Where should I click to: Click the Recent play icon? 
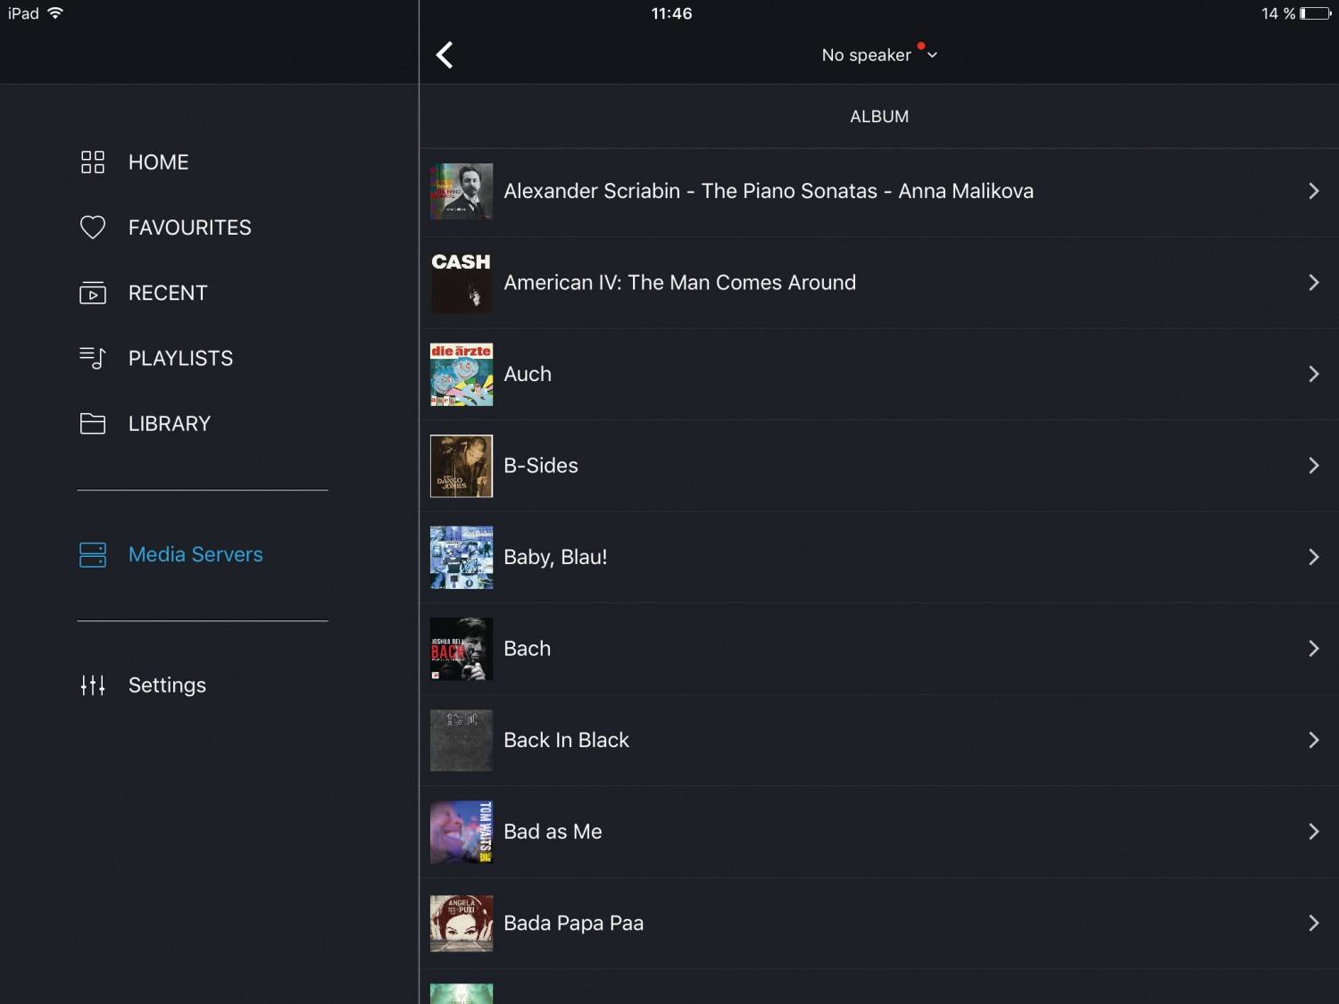click(x=93, y=293)
